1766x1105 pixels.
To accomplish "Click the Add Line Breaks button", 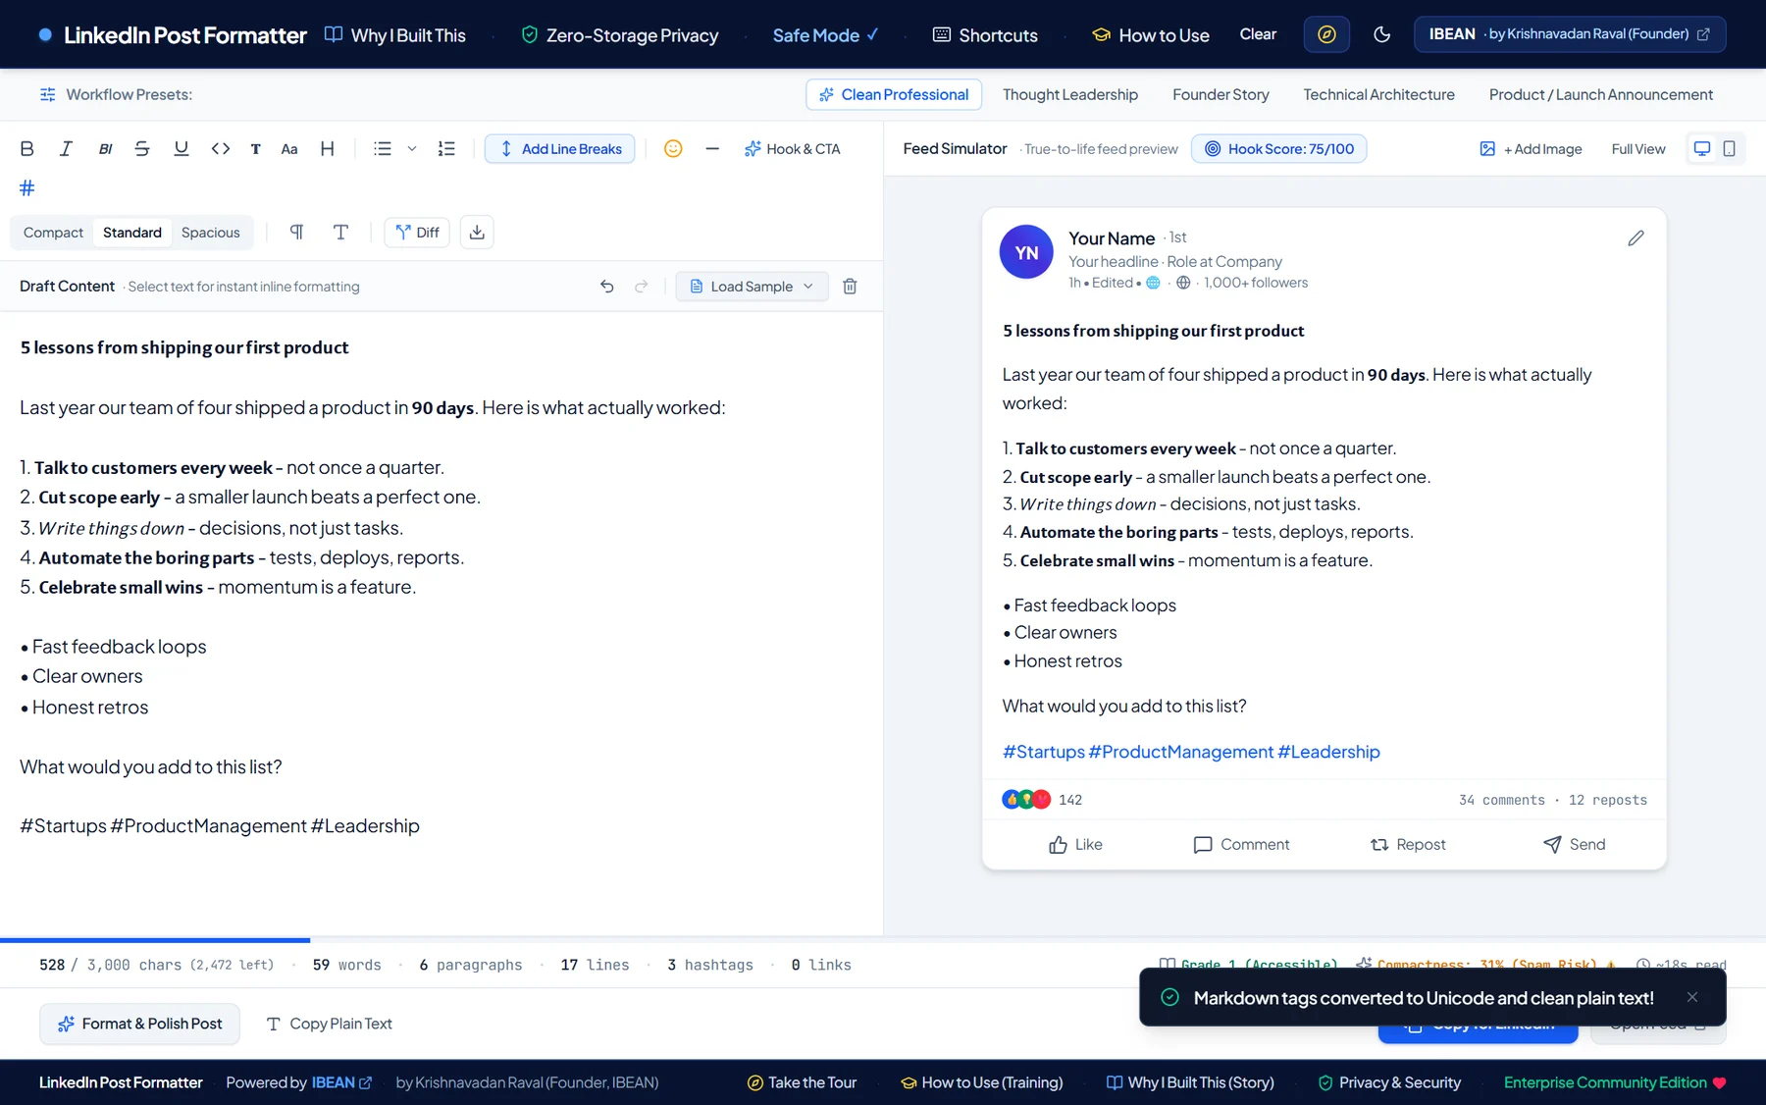I will click(x=560, y=148).
